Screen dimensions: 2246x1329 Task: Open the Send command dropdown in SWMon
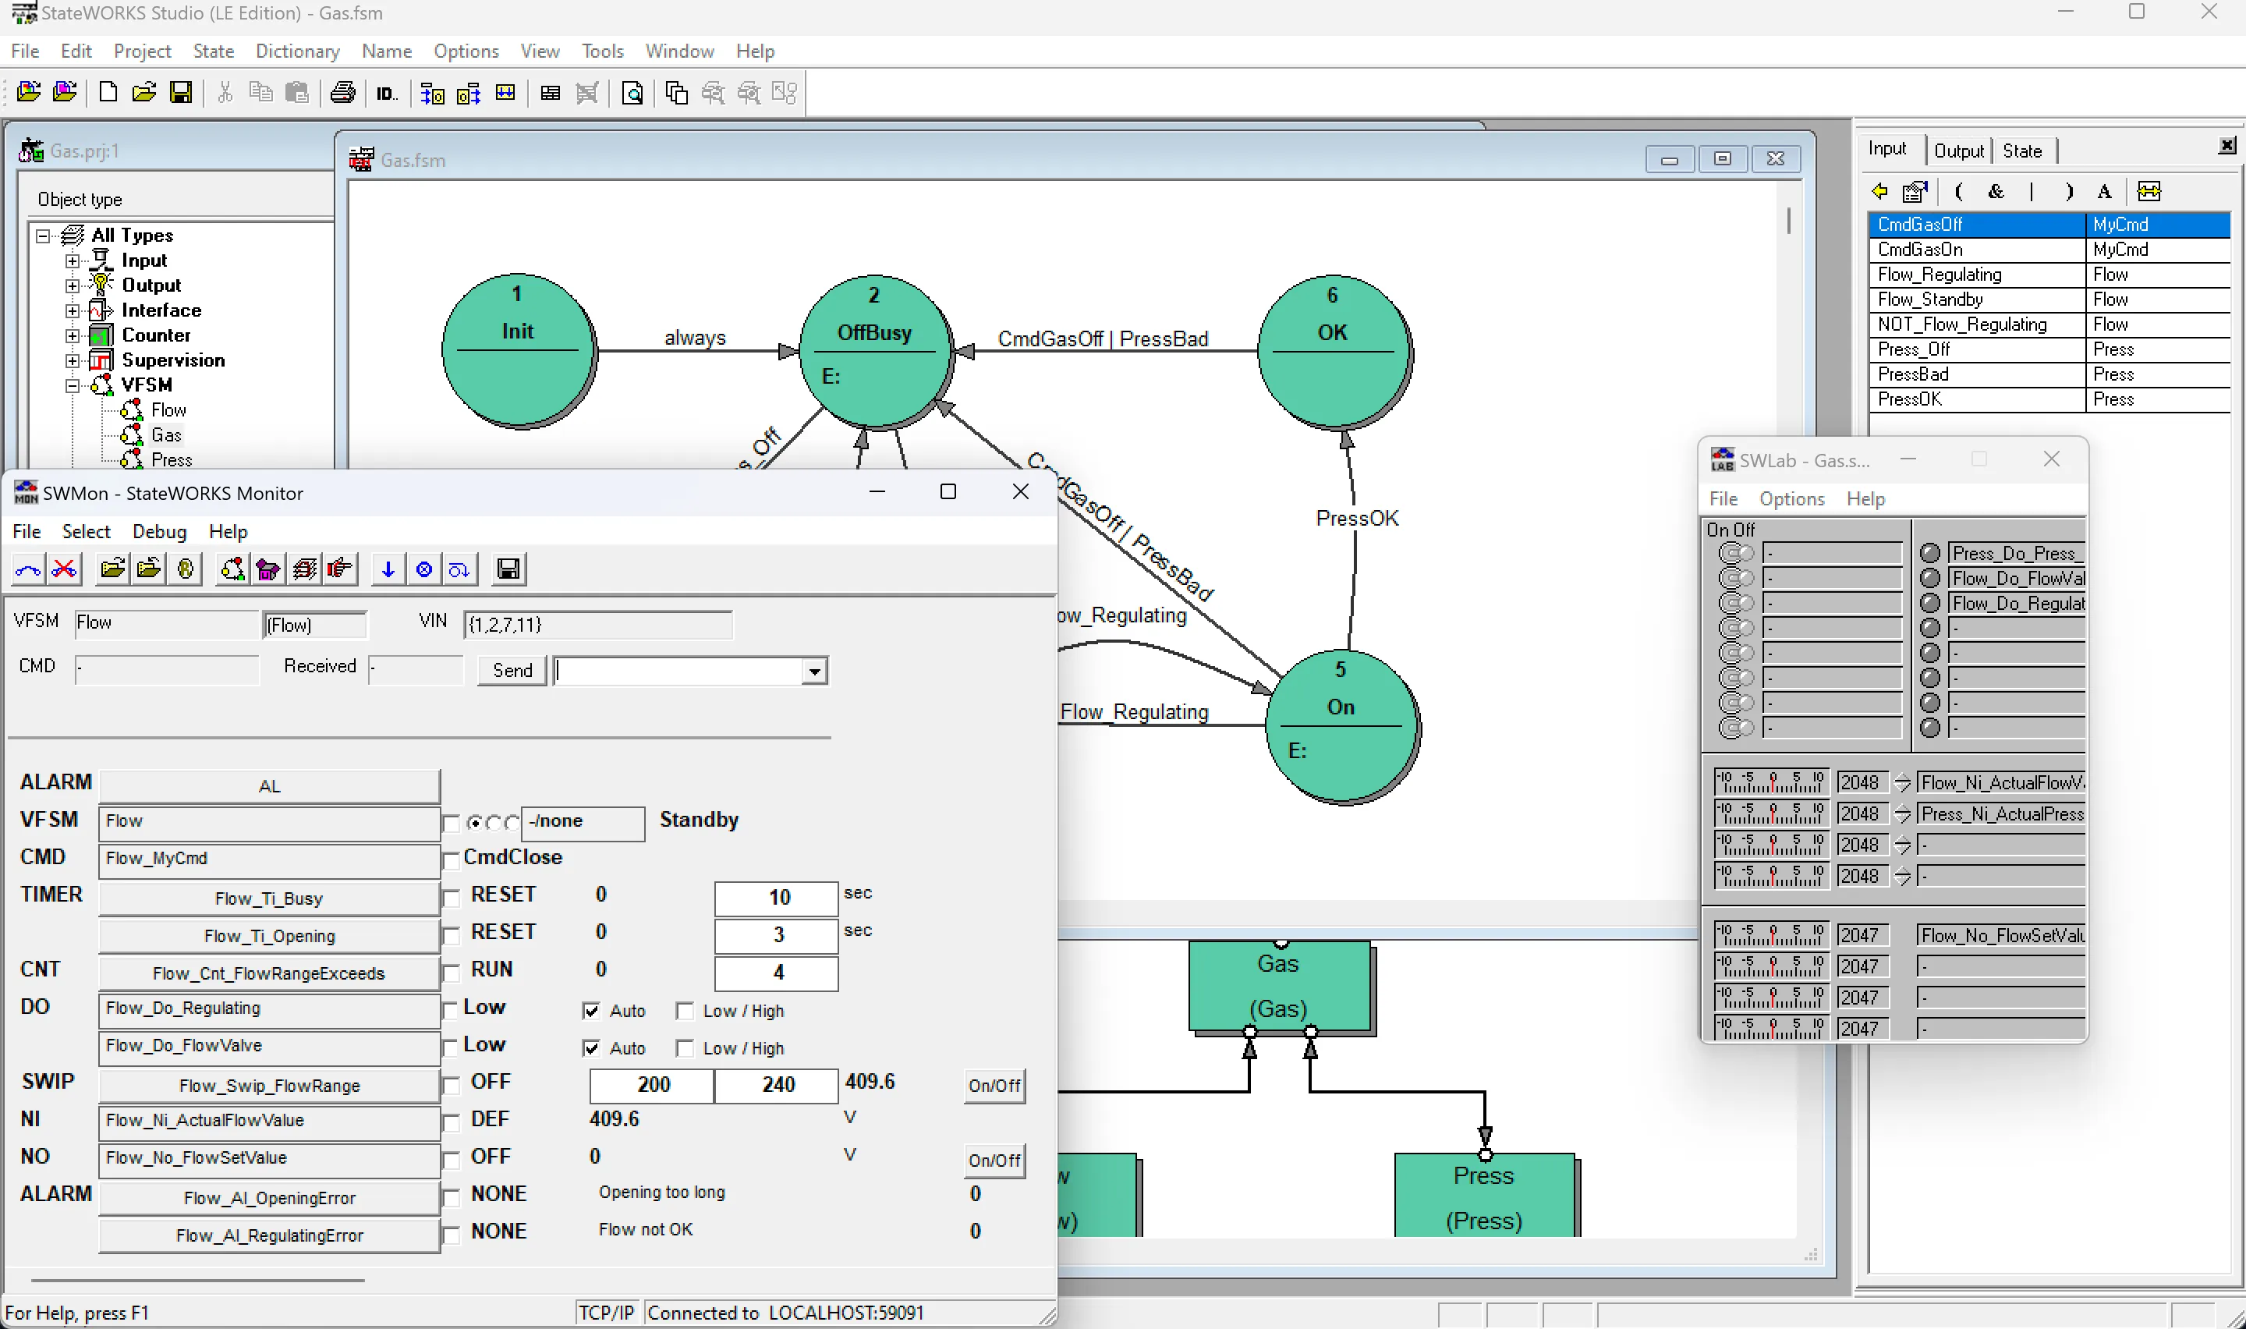[x=813, y=670]
